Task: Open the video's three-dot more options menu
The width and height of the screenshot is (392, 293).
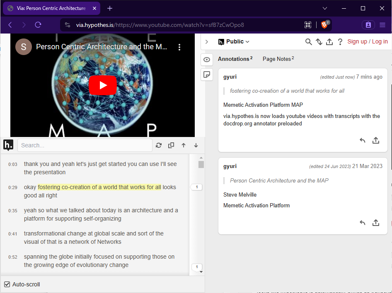Action: [x=179, y=47]
